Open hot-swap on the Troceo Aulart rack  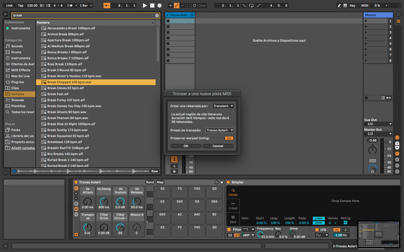pos(217,182)
